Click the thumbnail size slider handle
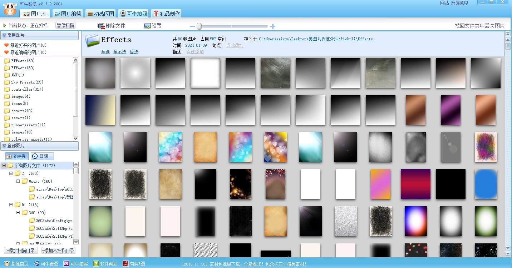Viewport: 512px width, 268px height. point(199,26)
